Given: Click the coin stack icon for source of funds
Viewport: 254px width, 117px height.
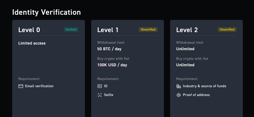Looking at the screenshot, I should 178,86.
